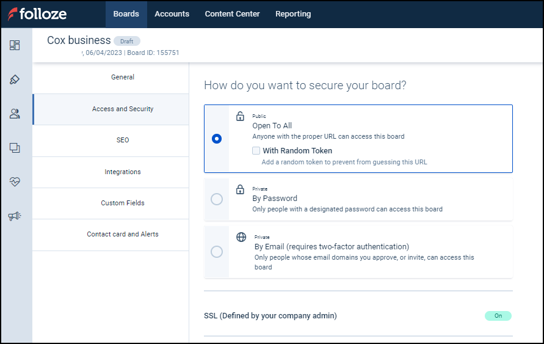Open the Boards menu
Image resolution: width=544 pixels, height=344 pixels.
(126, 14)
